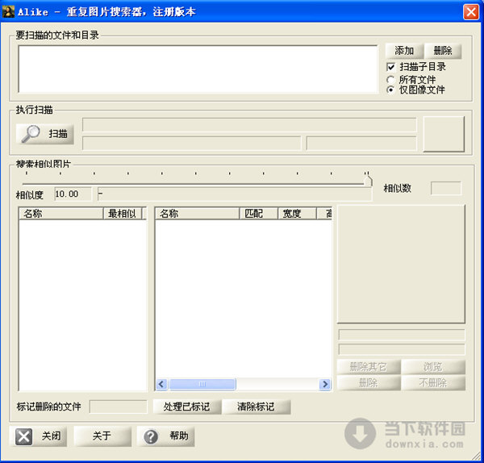
Task: Click the 标记删除的文件 count field
Action: (119, 407)
